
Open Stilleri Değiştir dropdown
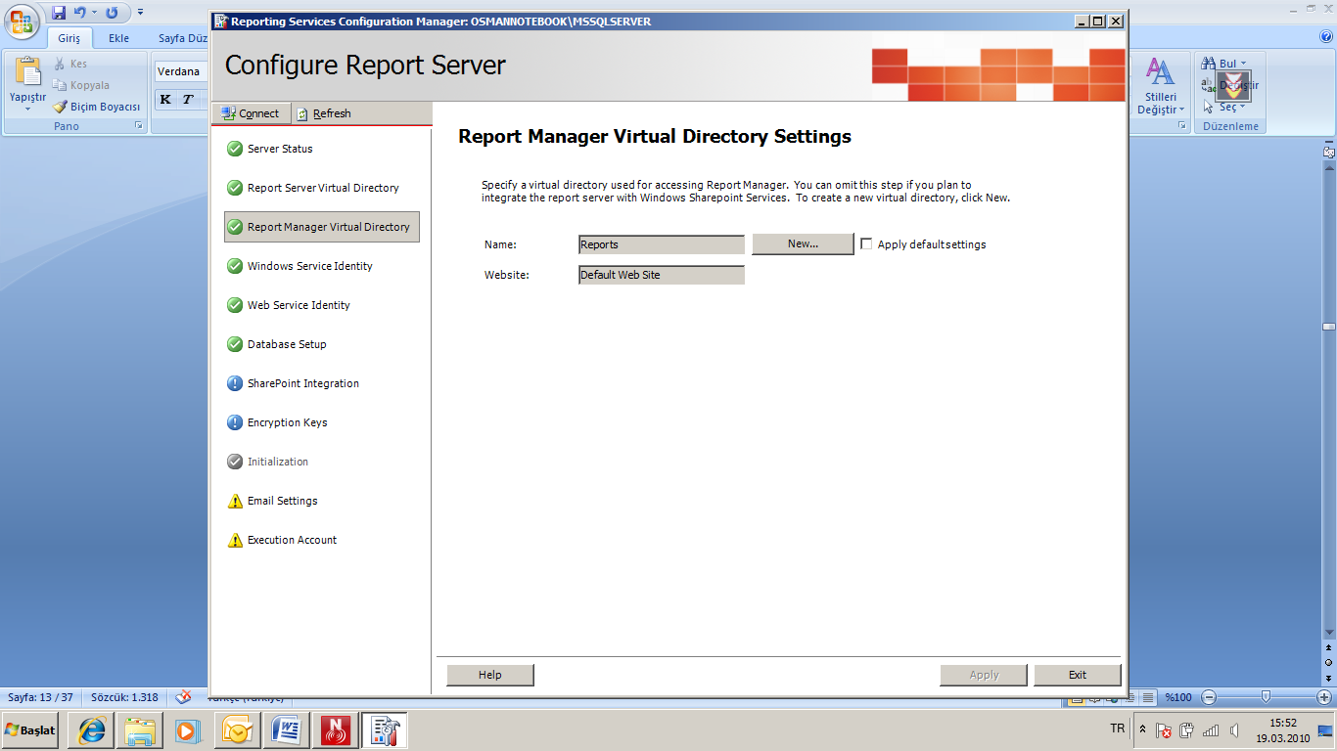(1161, 86)
